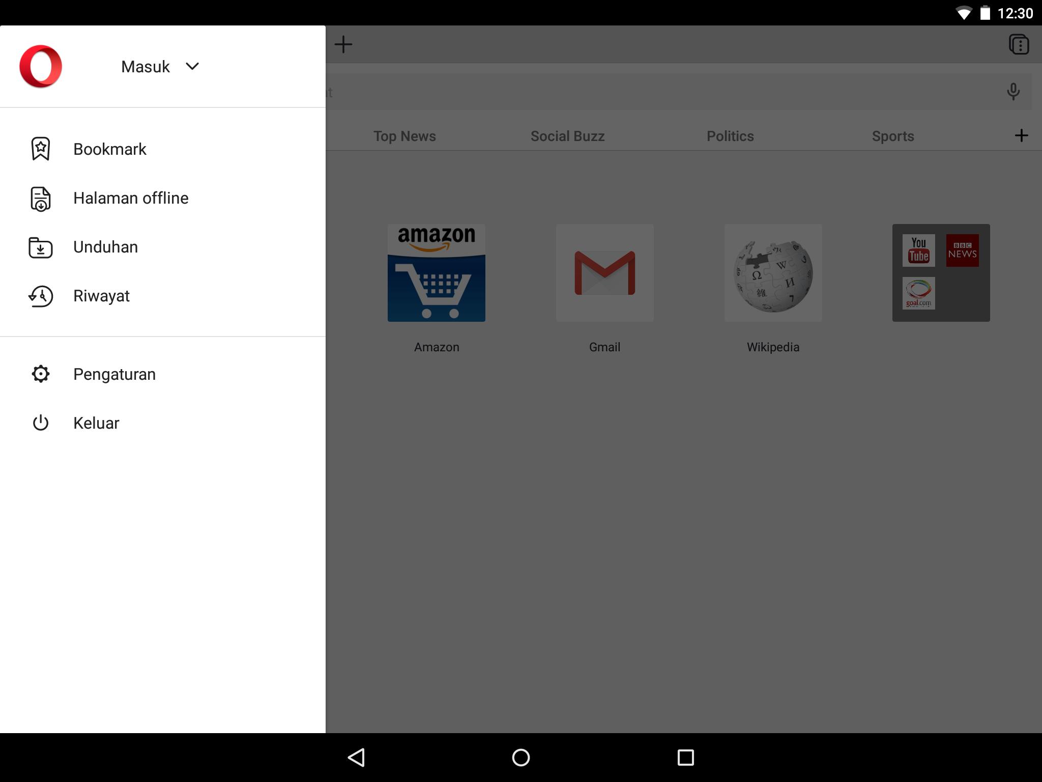The width and height of the screenshot is (1042, 782).
Task: Tap the Android recent apps button
Action: pos(686,758)
